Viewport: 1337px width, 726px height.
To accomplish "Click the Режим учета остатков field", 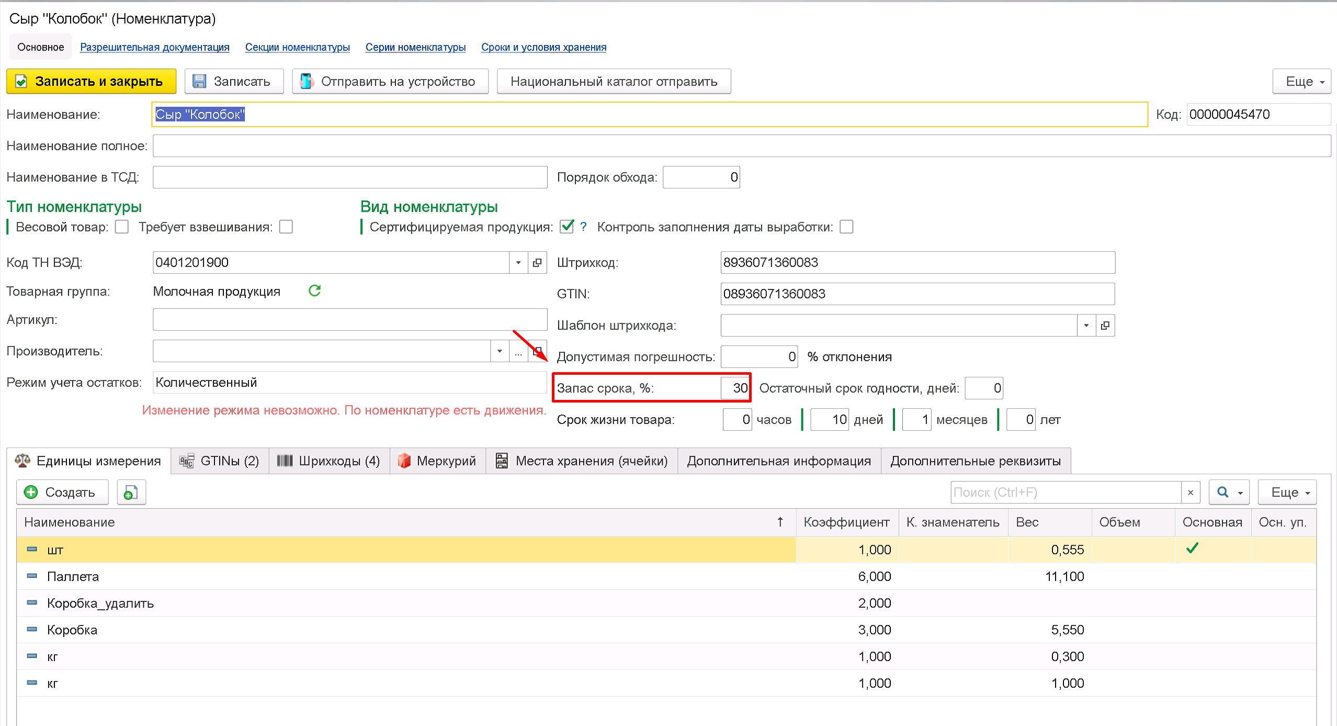I will coord(350,383).
